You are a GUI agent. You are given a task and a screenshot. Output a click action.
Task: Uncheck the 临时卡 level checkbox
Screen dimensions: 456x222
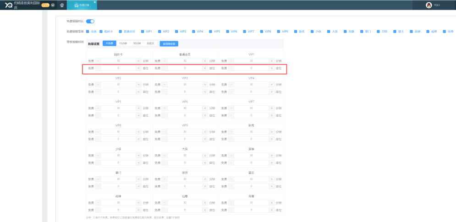pos(101,32)
